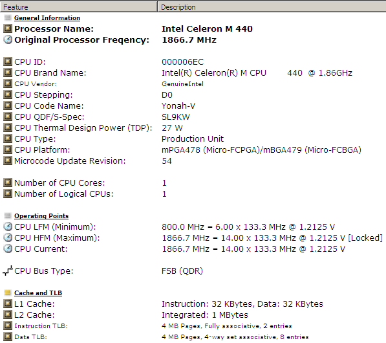Select the 'SL9KW' S-Spec value
386x343 pixels.
click(175, 116)
